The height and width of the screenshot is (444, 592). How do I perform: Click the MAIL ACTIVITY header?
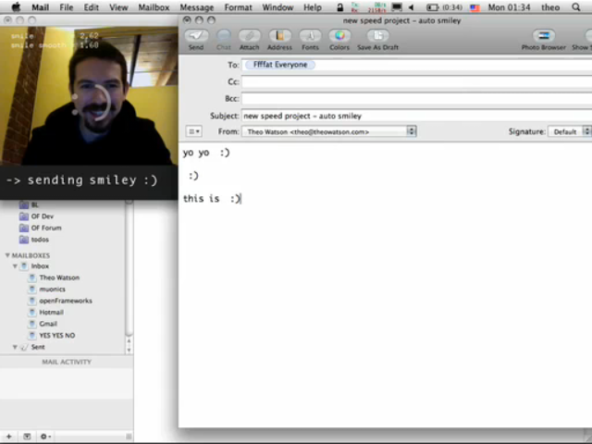click(x=67, y=362)
